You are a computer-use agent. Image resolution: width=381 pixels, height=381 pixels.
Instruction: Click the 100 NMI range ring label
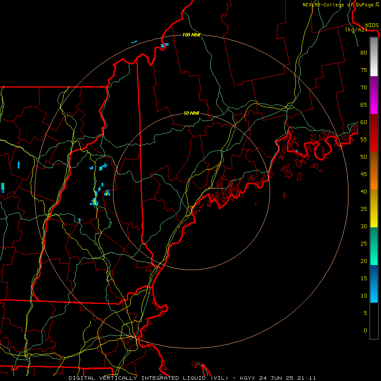tap(191, 35)
